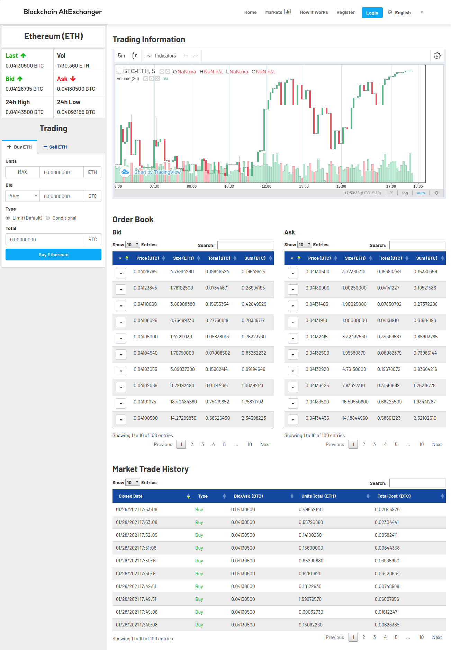Go to the Home page

(251, 12)
